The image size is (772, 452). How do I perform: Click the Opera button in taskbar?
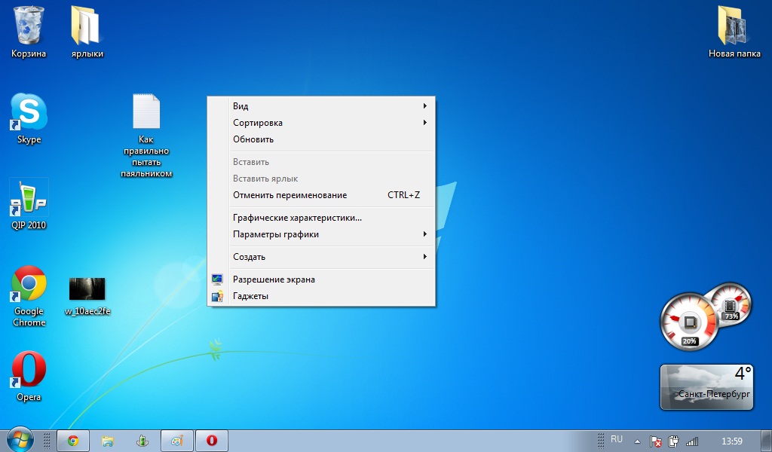tap(212, 441)
